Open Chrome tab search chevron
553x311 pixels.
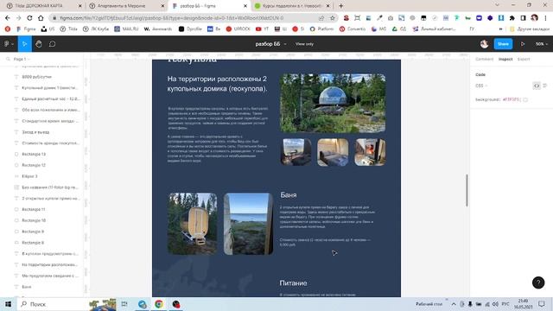coord(497,5)
